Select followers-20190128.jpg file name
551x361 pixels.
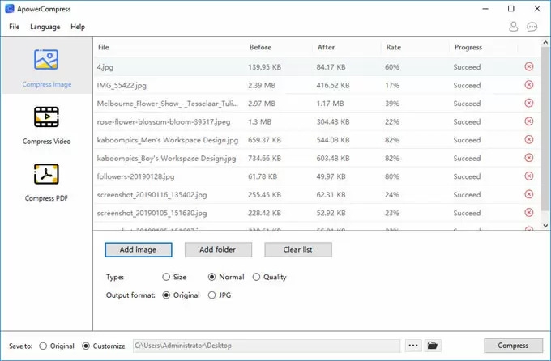[135, 176]
